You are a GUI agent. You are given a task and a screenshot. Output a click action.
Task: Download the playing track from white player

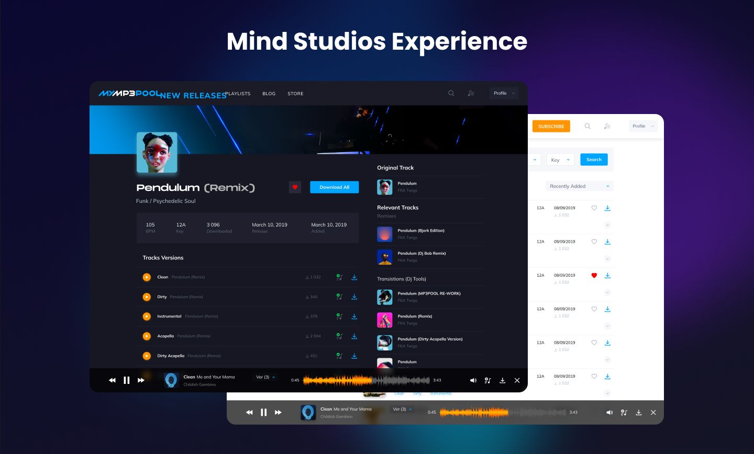click(639, 412)
